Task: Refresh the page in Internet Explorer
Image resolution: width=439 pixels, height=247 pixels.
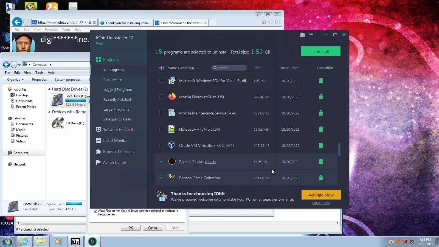Action: tap(94, 23)
